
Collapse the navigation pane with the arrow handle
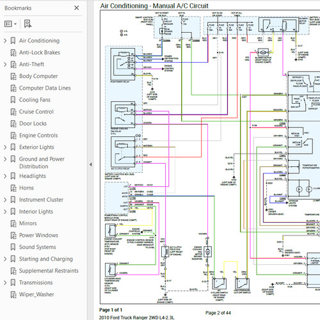[x=91, y=164]
